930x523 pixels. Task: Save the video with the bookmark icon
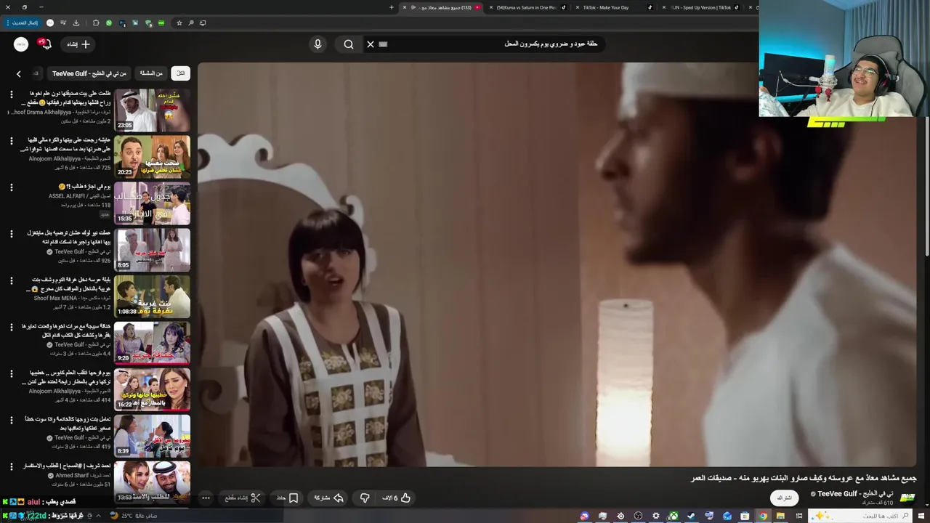coord(288,498)
